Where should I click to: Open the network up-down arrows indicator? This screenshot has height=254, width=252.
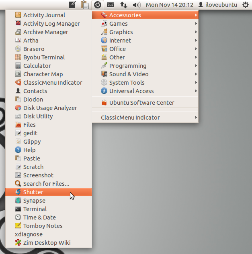(x=123, y=5)
